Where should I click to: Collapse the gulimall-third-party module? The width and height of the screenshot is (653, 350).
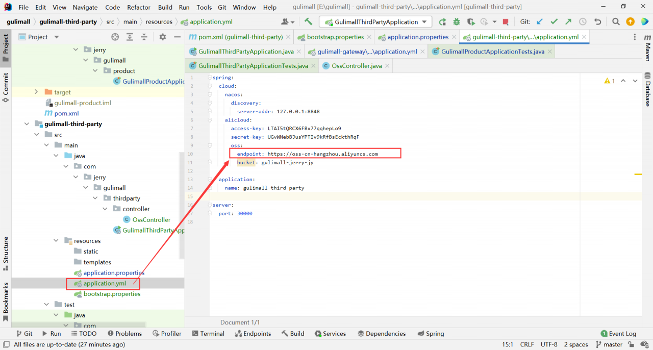point(27,124)
